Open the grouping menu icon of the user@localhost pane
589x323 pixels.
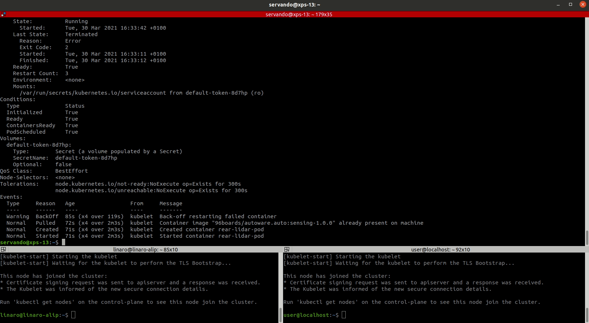287,250
